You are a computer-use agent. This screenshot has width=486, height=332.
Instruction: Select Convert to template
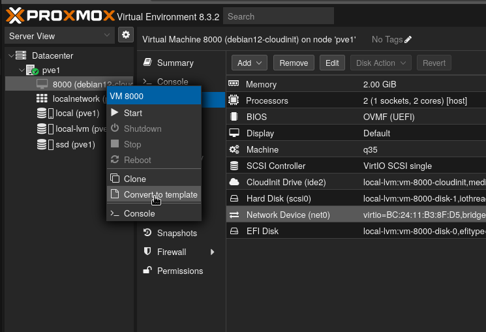point(154,194)
